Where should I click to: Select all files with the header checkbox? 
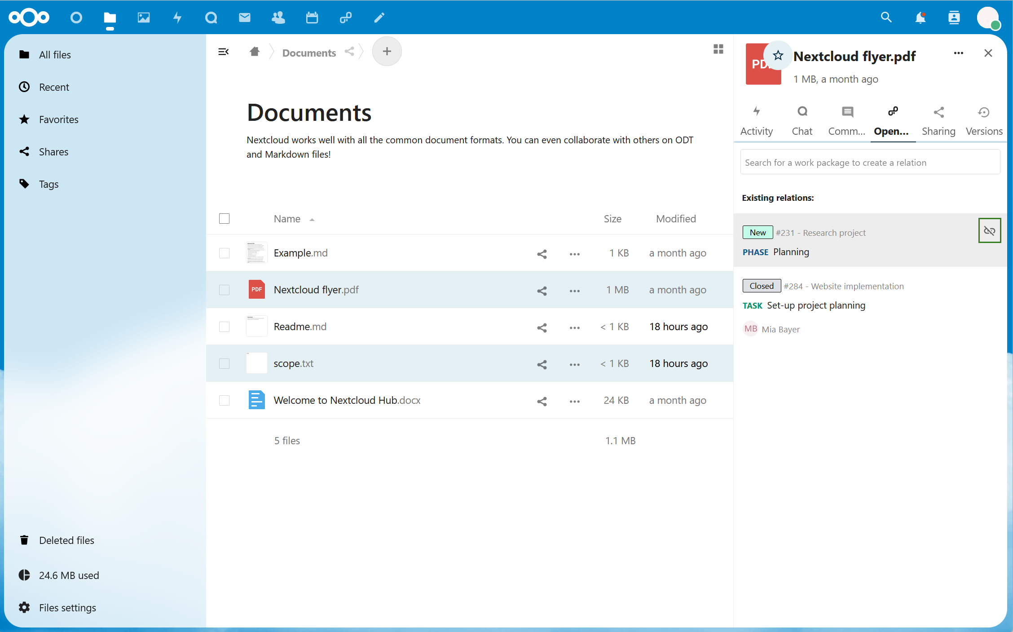[x=224, y=218]
